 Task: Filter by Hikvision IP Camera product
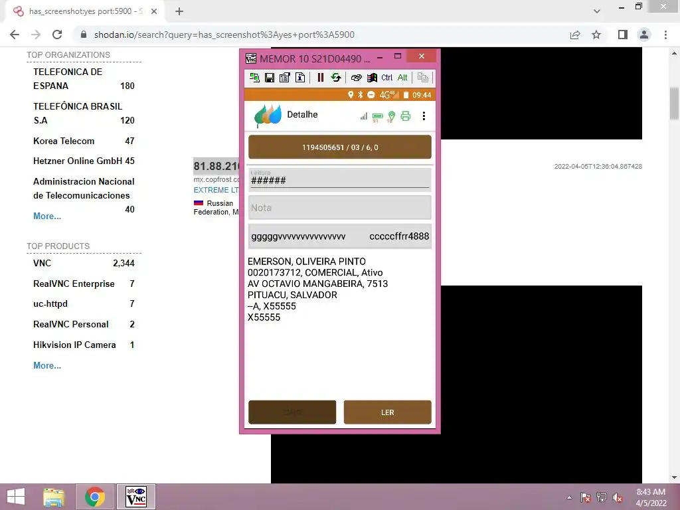click(84, 345)
